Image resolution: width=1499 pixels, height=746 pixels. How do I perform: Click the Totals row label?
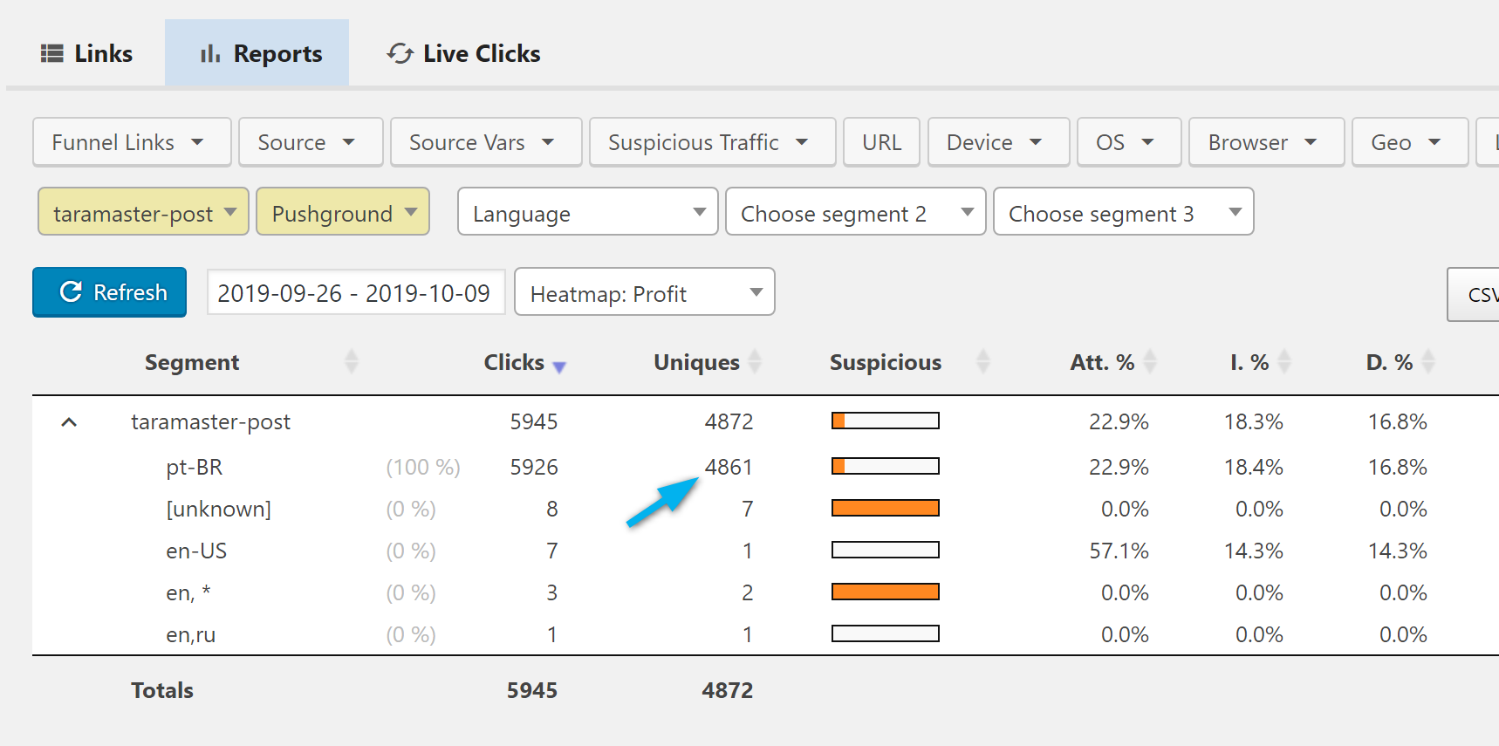coord(162,691)
